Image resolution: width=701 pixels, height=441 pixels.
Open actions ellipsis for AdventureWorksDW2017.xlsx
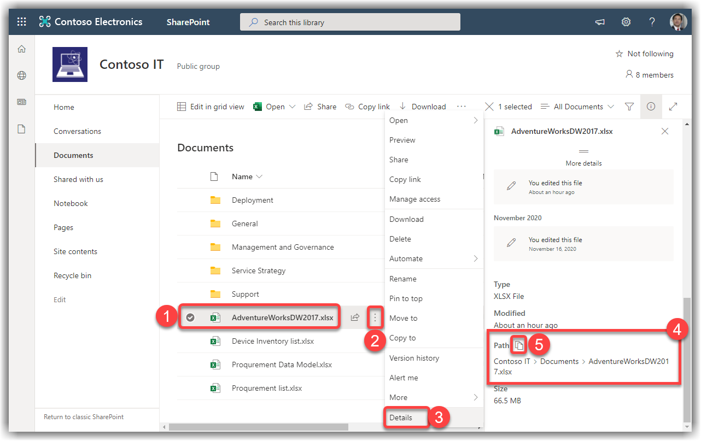[375, 317]
